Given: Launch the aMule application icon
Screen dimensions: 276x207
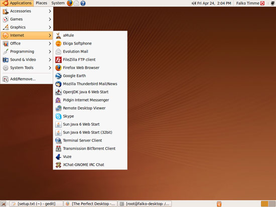Looking at the screenshot, I should (x=58, y=36).
